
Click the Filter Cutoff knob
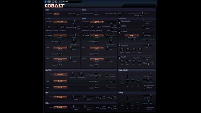72,74
